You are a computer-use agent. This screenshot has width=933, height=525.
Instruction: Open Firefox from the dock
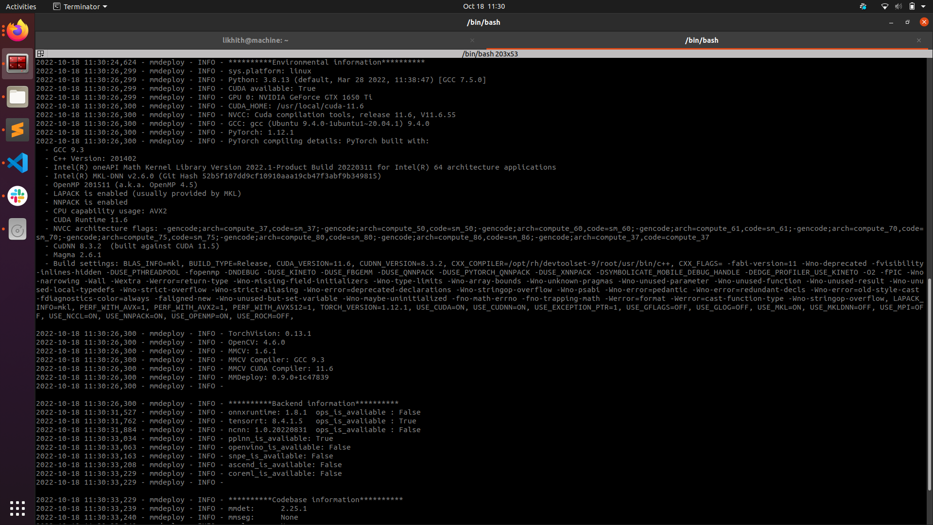(17, 31)
